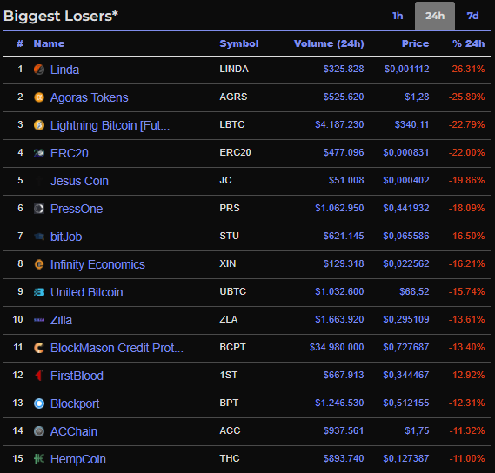This screenshot has width=495, height=473.
Task: Click the bitJob logo icon
Action: tap(39, 236)
